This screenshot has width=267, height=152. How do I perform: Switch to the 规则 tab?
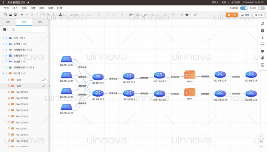[x=40, y=22]
